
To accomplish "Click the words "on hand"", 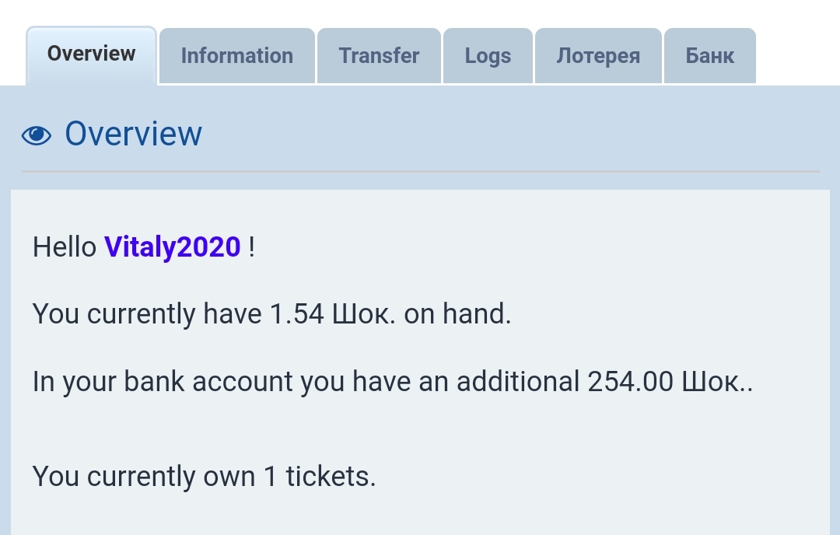I will [x=457, y=314].
